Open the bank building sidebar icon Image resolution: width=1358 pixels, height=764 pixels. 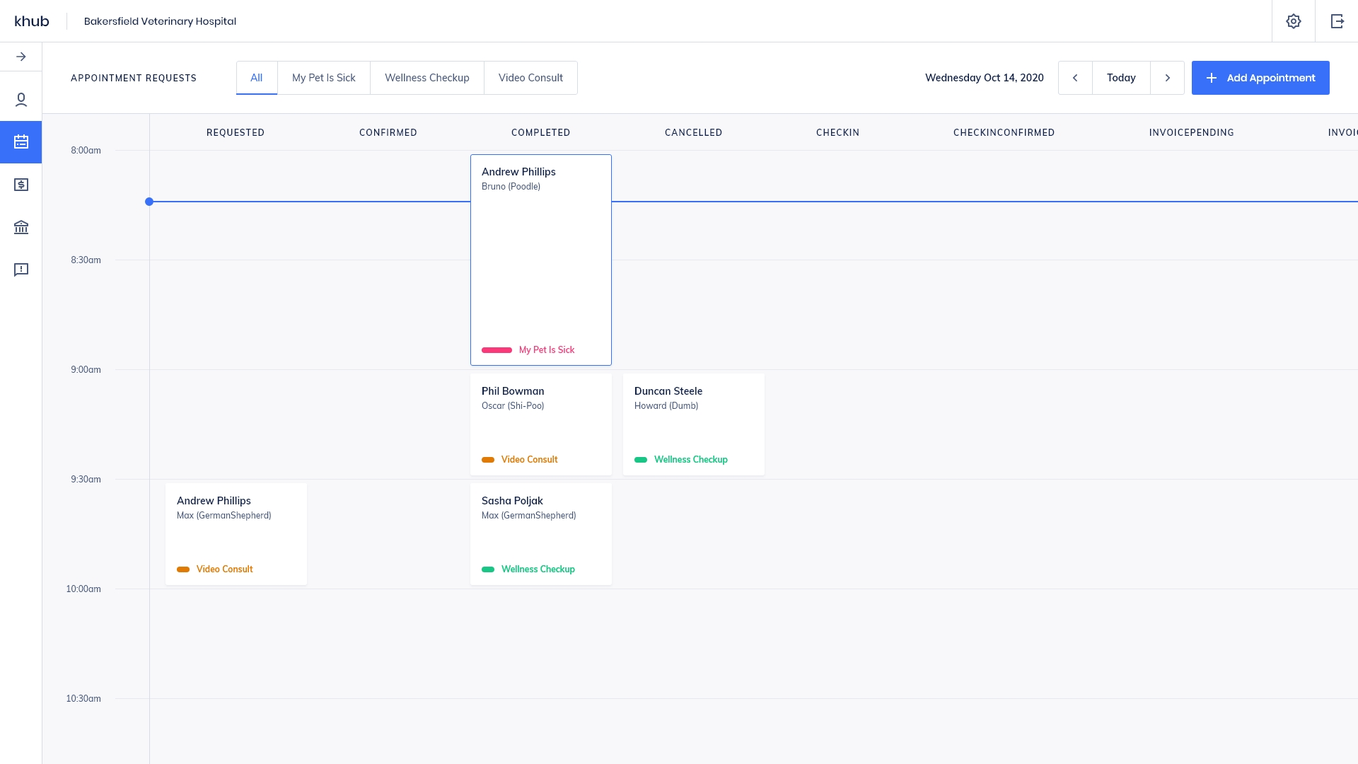[x=21, y=227]
